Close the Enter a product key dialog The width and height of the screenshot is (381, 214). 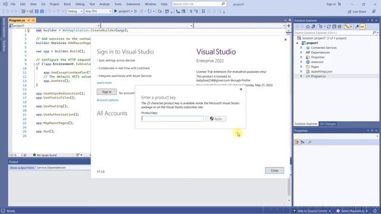pyautogui.click(x=241, y=89)
